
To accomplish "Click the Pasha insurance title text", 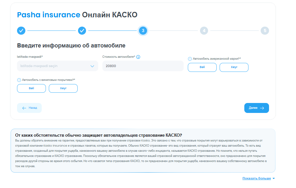I will point(48,15).
